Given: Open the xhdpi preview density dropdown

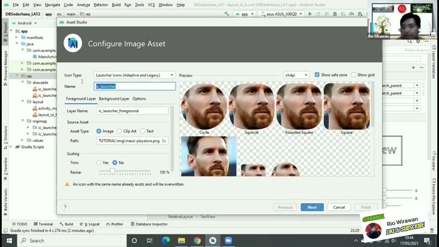Looking at the screenshot, I should (296, 75).
